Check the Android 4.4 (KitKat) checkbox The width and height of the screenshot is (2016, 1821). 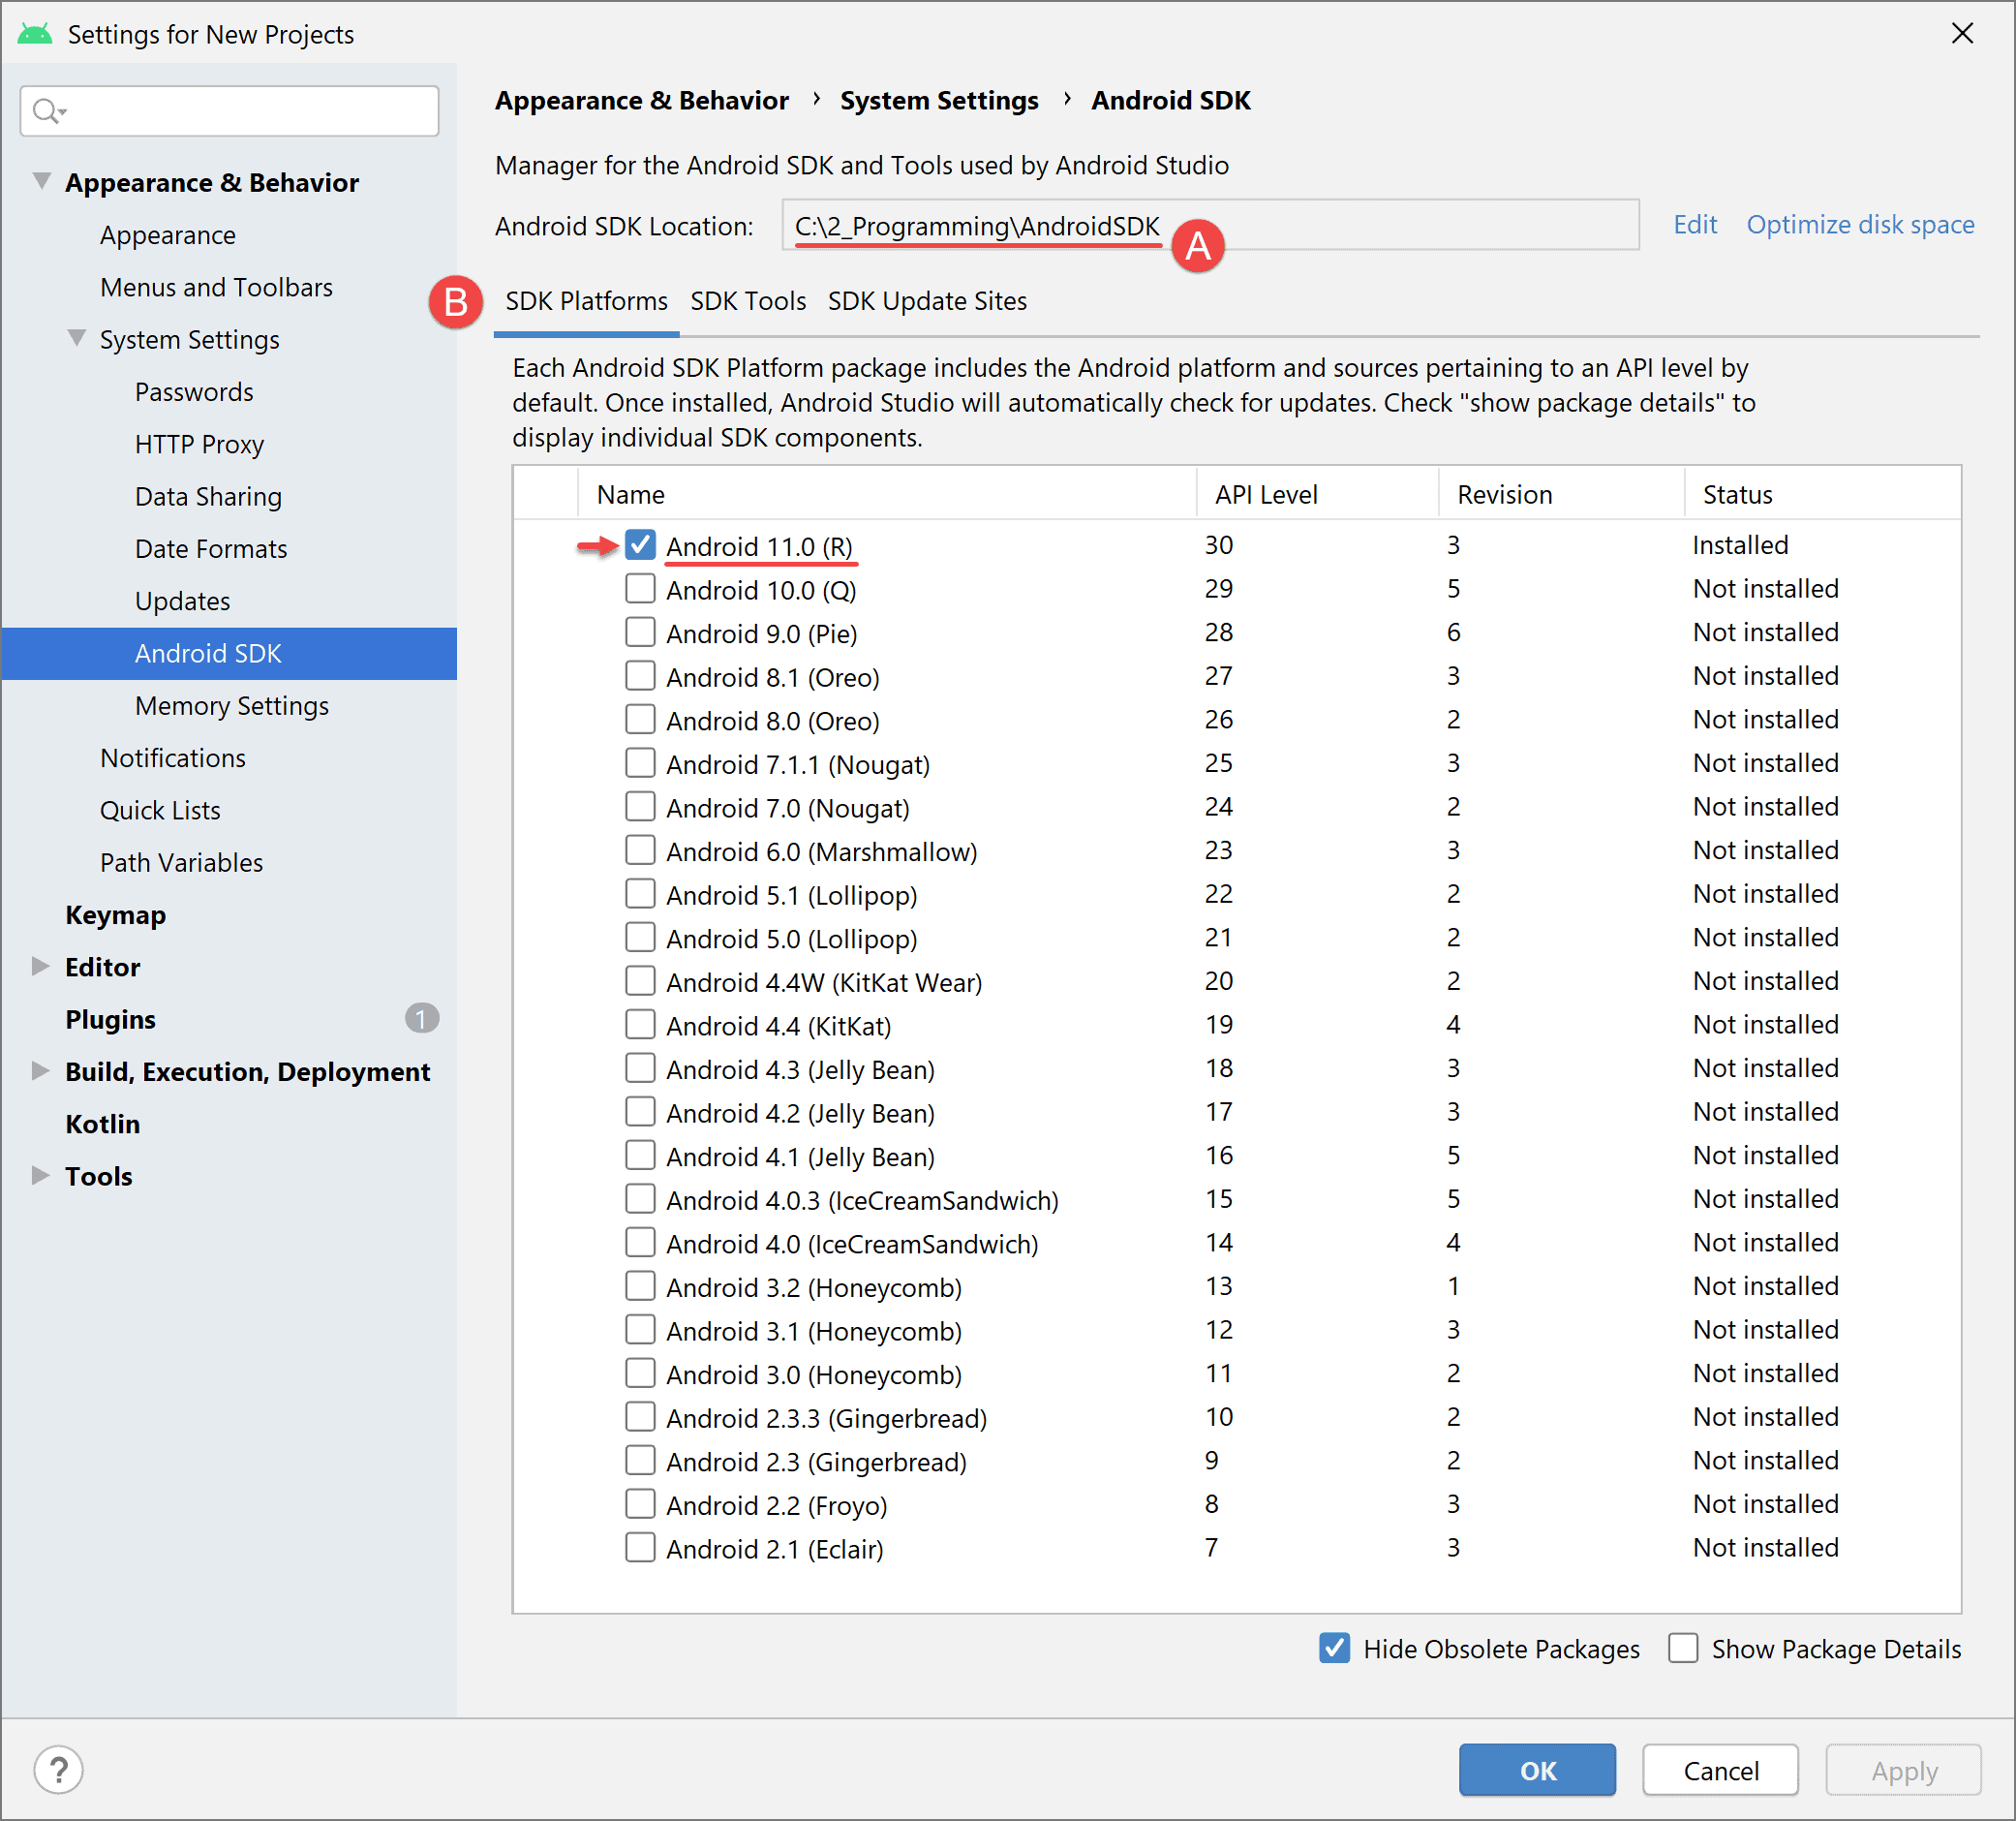click(x=640, y=1025)
